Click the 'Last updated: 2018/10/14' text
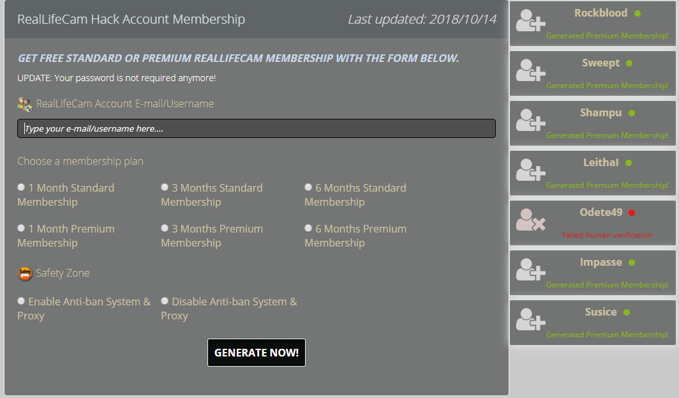Image resolution: width=679 pixels, height=398 pixels. (x=422, y=19)
